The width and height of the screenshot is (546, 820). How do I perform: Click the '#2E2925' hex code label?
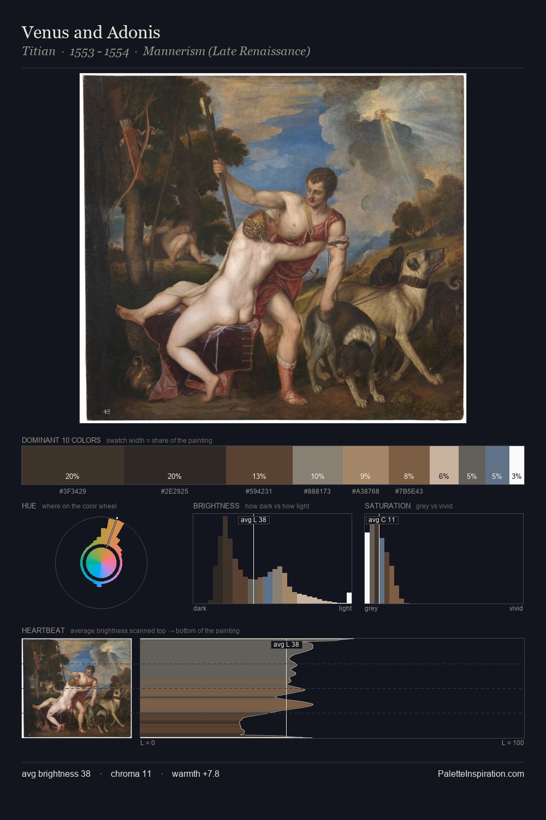[x=175, y=491]
